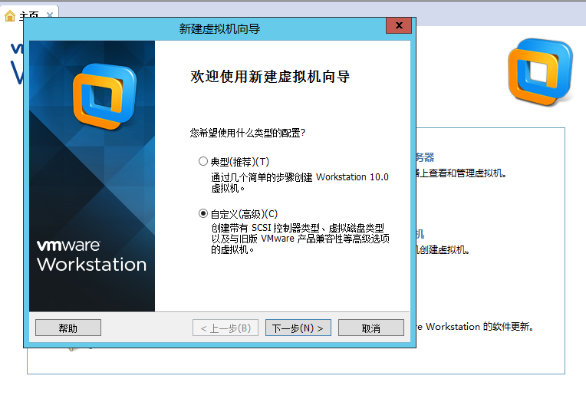Select the 典型(推荐)(T) radio button
The width and height of the screenshot is (586, 412).
click(x=203, y=162)
